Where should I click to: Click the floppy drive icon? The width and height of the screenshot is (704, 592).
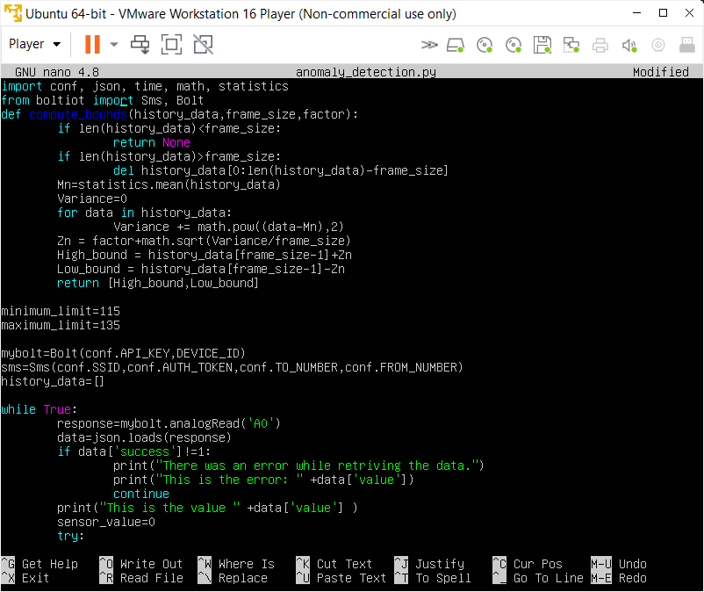click(542, 45)
